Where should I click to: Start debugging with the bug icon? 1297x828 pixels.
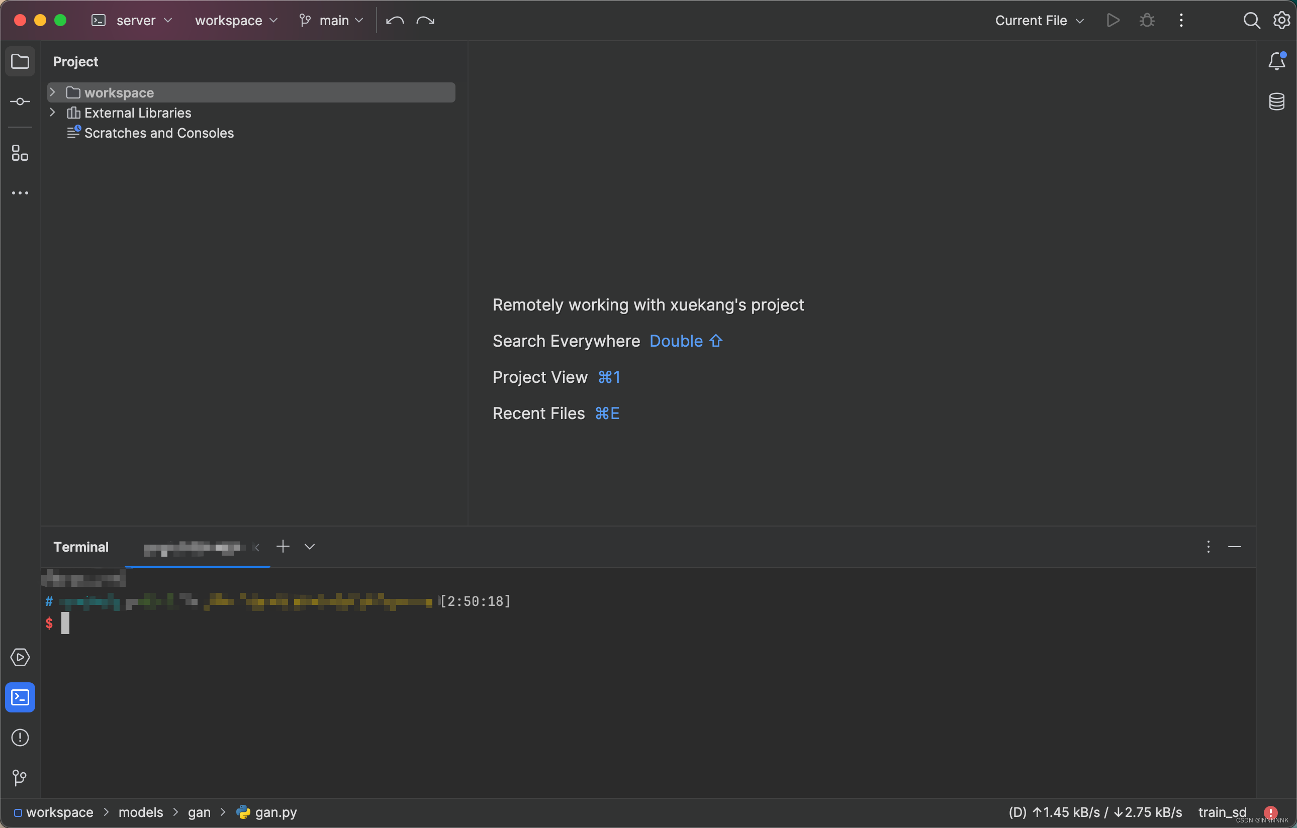click(1146, 20)
